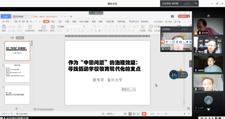This screenshot has width=225, height=119.
Task: Click the Save icon in quick access toolbar
Action: [x=16, y=22]
